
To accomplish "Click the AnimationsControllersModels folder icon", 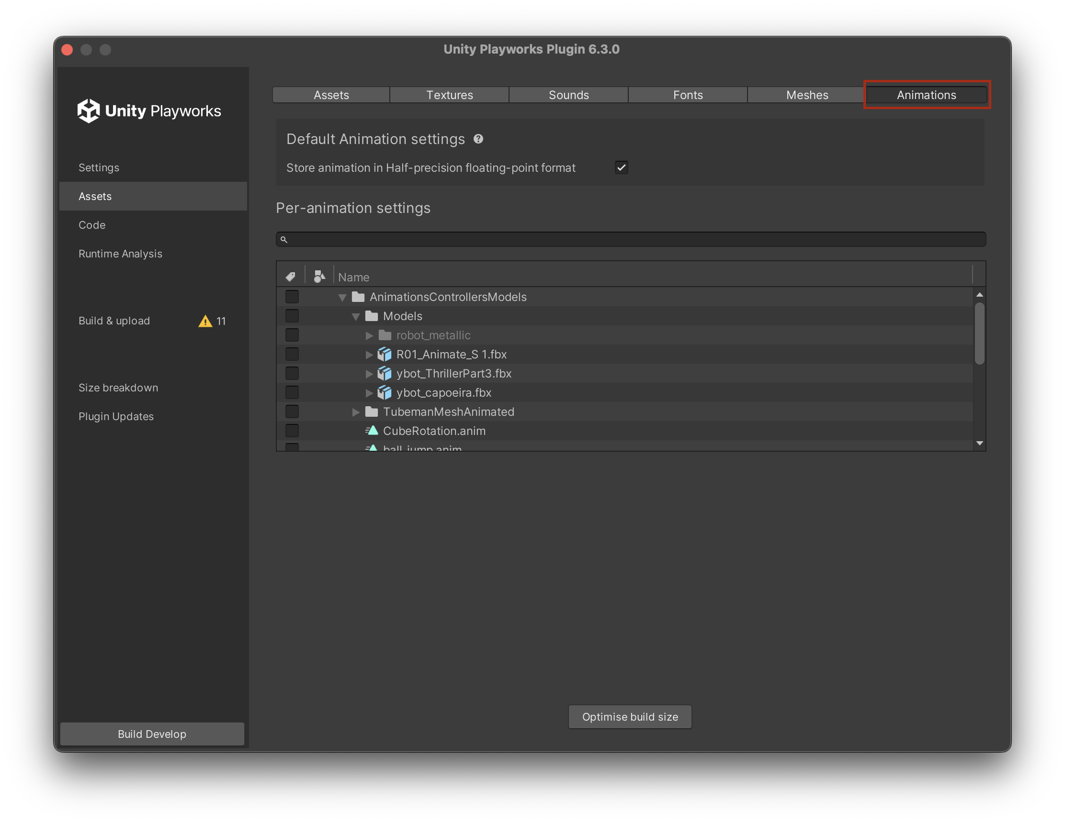I will click(358, 297).
